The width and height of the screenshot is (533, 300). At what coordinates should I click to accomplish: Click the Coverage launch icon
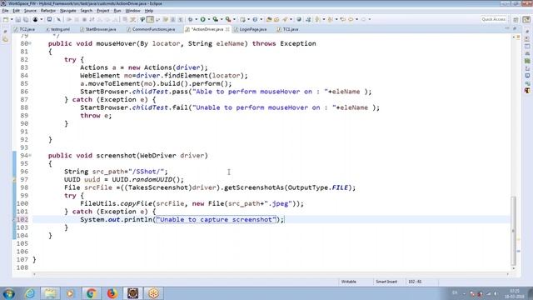(216, 19)
